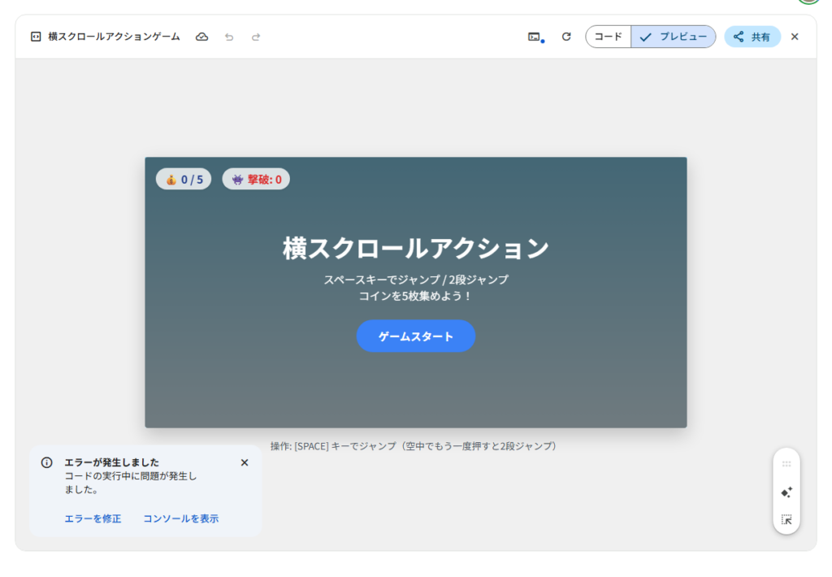Viewport: 832px width, 577px height.
Task: Click the coin counter 0 / 5 badge
Action: point(184,180)
